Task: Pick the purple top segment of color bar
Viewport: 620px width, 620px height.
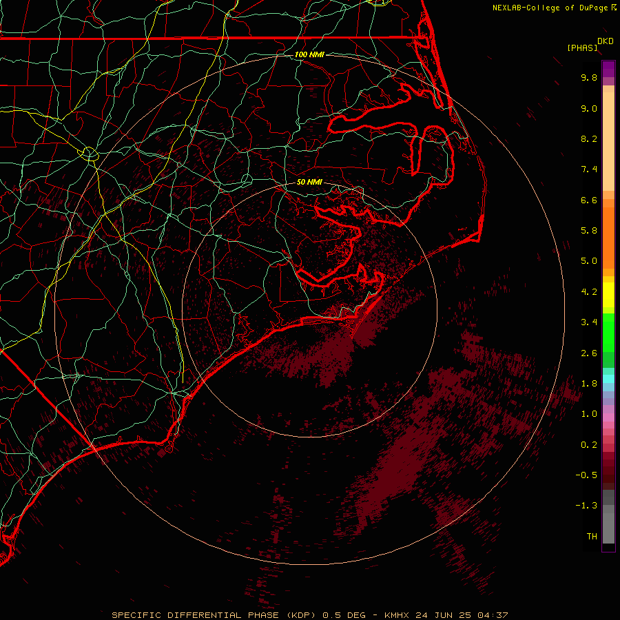Action: [608, 69]
